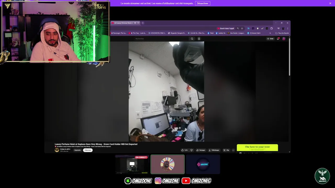This screenshot has height=188, width=335.
Task: Click the YouTube Rechercher search field
Action: [161, 39]
